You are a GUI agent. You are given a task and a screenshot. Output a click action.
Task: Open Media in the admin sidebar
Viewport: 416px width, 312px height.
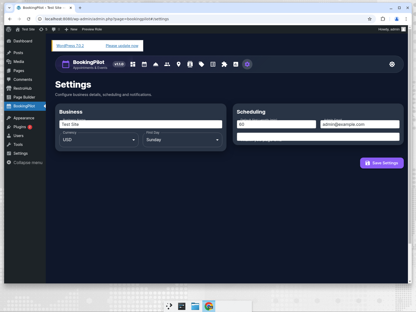[25, 62]
